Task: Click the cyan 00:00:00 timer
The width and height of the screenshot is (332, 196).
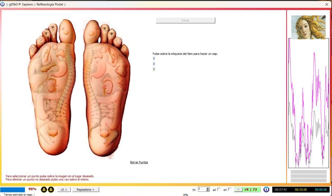Action: tap(321, 190)
